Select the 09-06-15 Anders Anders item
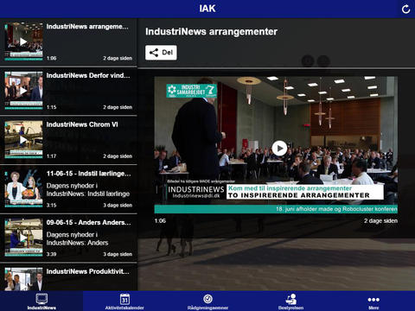415x311 pixels. [x=68, y=238]
